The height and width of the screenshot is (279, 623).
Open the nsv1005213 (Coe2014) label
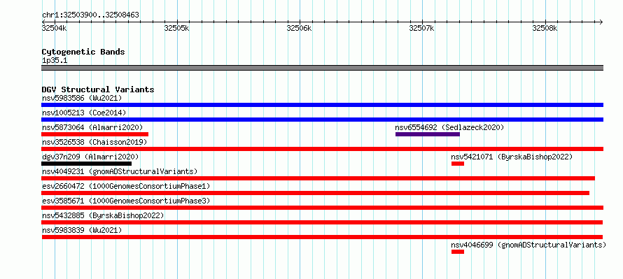84,113
